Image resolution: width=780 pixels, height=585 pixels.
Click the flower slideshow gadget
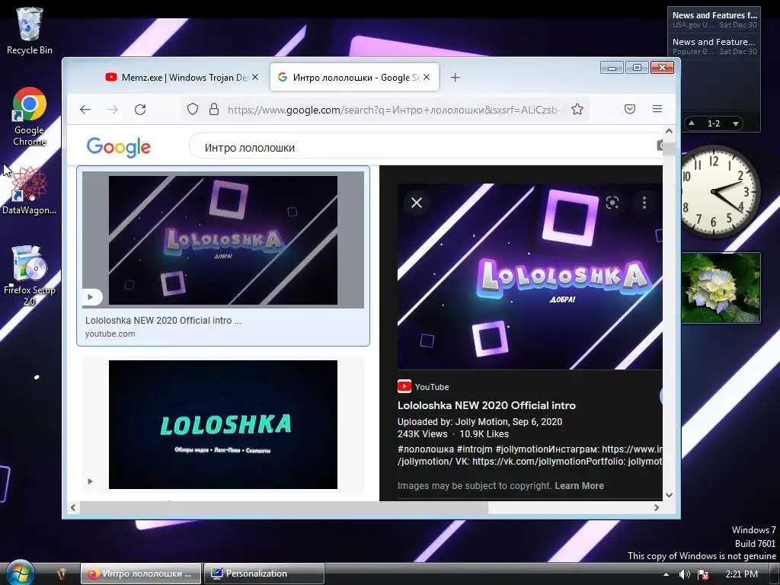(x=721, y=288)
